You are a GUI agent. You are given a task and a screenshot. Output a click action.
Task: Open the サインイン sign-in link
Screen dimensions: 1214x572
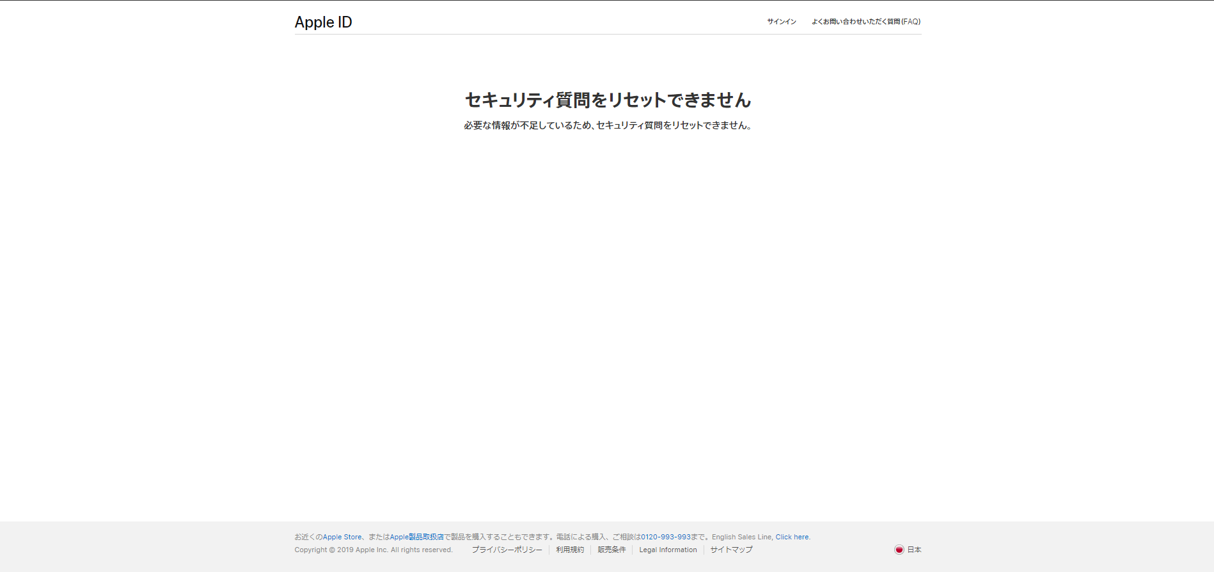tap(781, 22)
